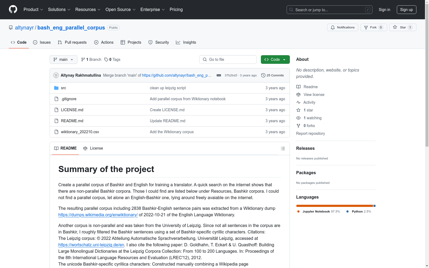The width and height of the screenshot is (429, 268).
Task: Expand the Enterprise menu
Action: pos(153,10)
